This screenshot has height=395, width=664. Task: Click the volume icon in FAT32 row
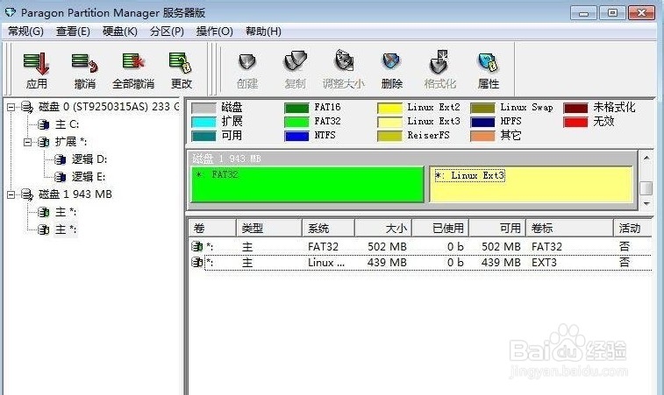click(x=196, y=246)
